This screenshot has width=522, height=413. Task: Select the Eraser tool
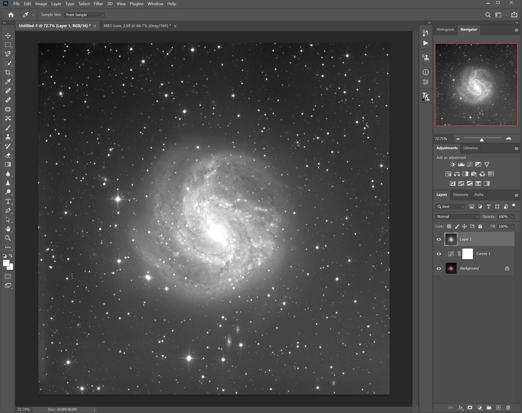8,155
